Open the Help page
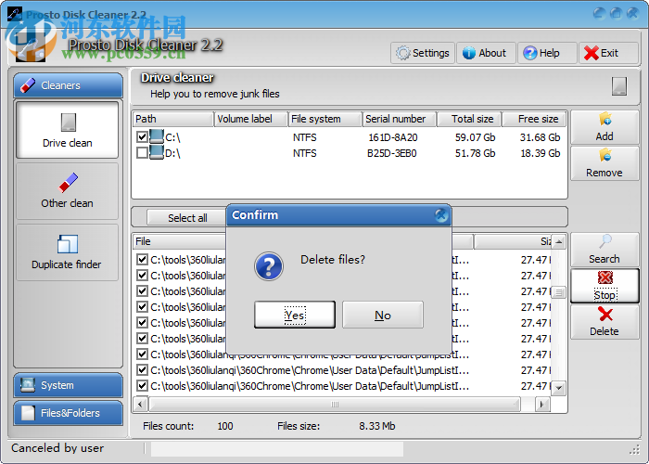 pyautogui.click(x=547, y=53)
